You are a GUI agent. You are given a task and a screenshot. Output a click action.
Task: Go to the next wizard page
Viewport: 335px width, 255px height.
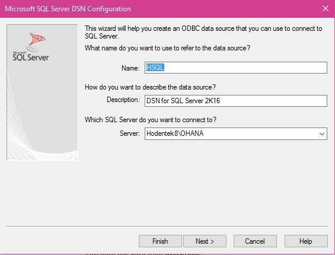click(x=205, y=241)
